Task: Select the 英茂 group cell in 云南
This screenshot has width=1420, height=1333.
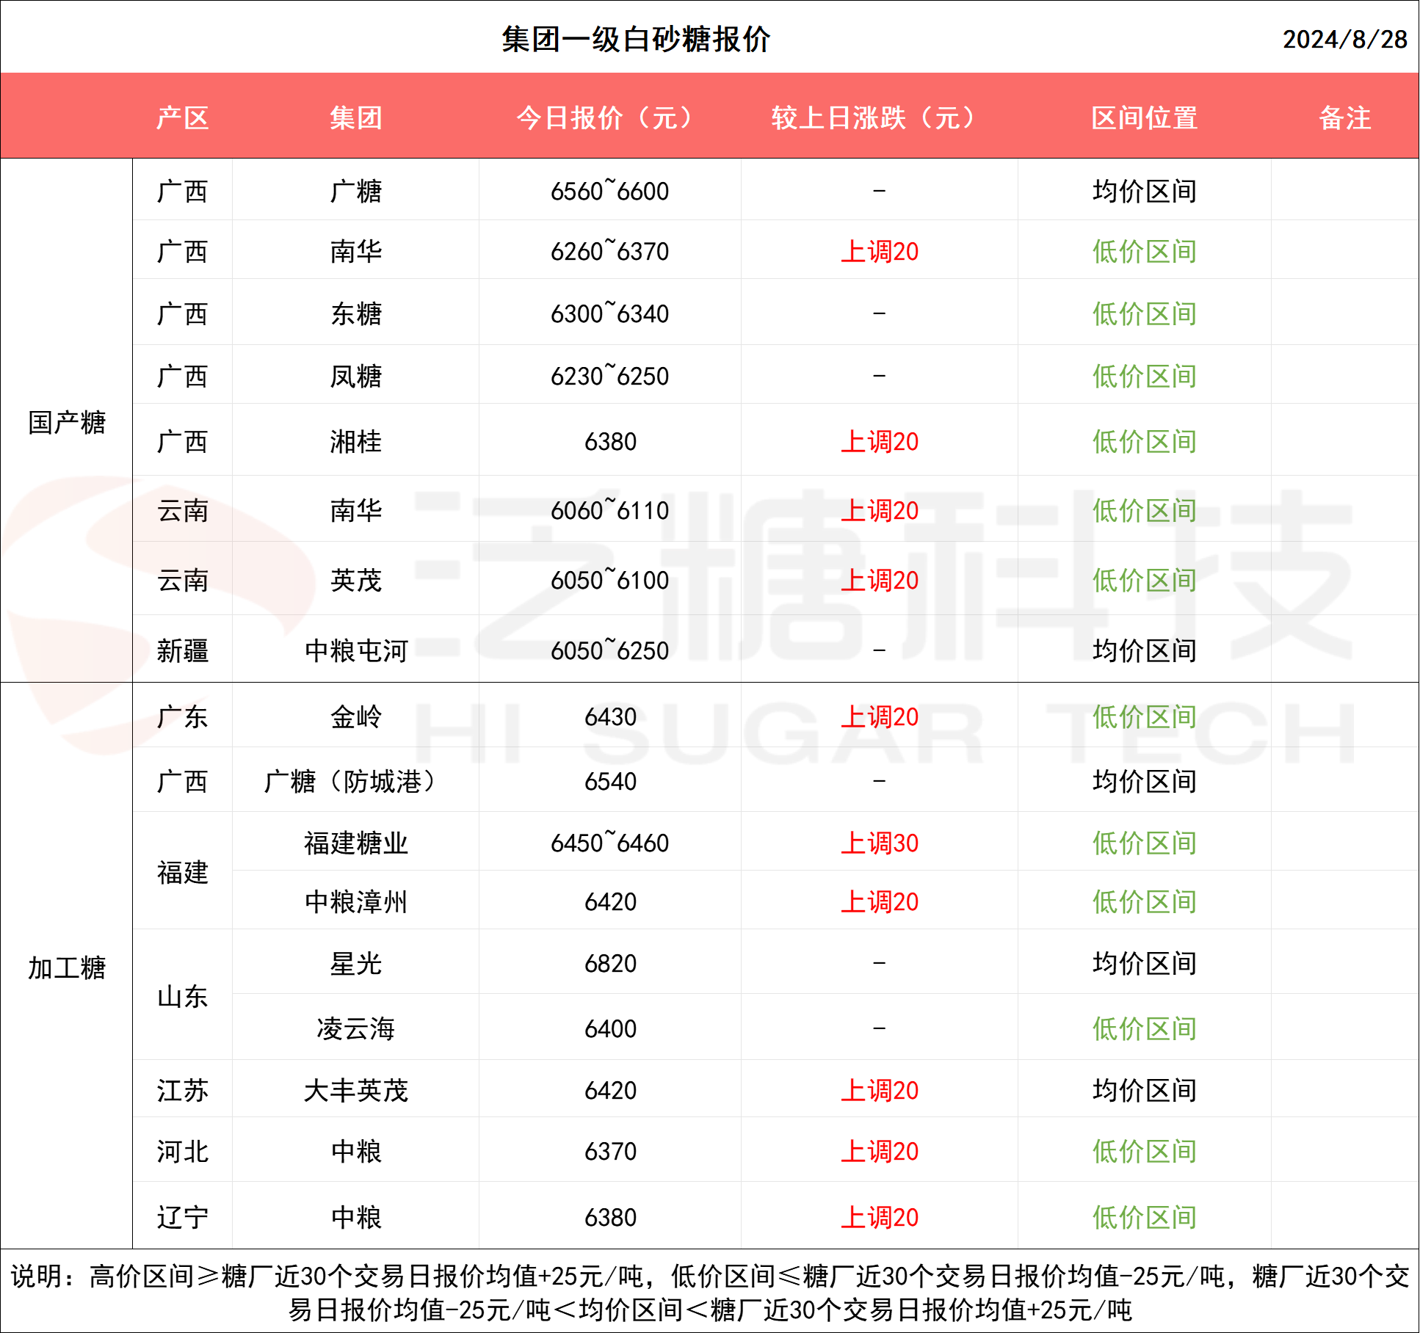Action: [356, 580]
